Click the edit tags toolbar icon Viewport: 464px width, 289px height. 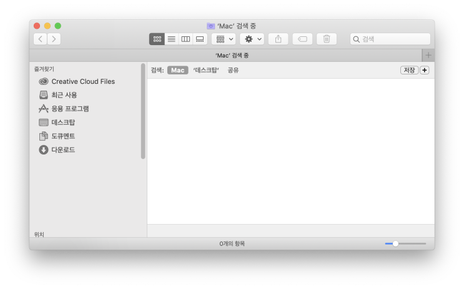pyautogui.click(x=302, y=39)
